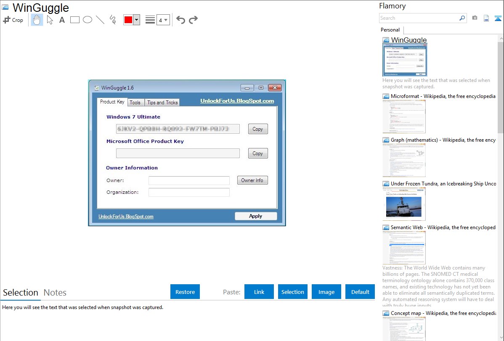The image size is (504, 341).
Task: Click the Windows 7 product key field
Action: coord(178,129)
